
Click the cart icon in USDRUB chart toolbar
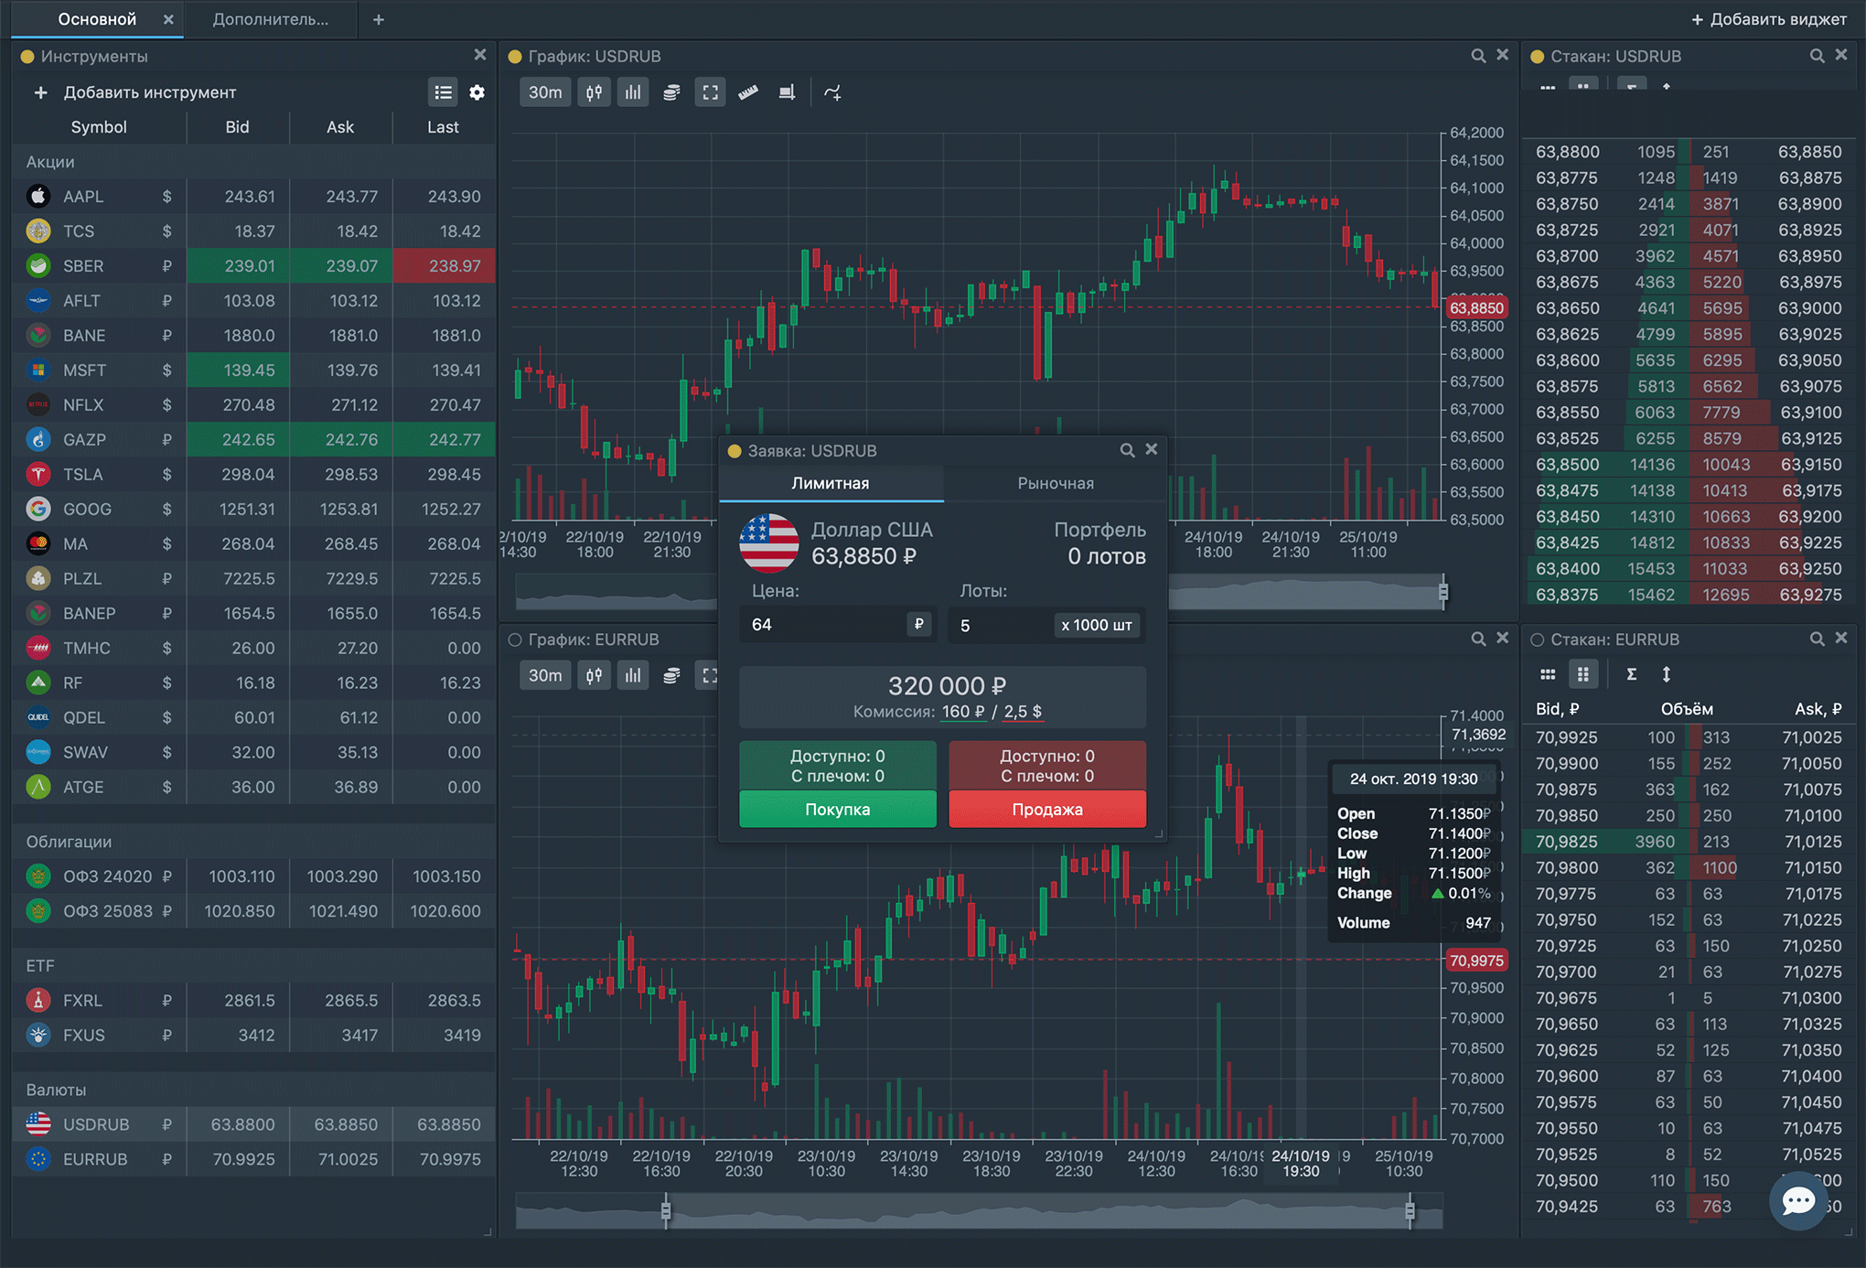coord(787,92)
